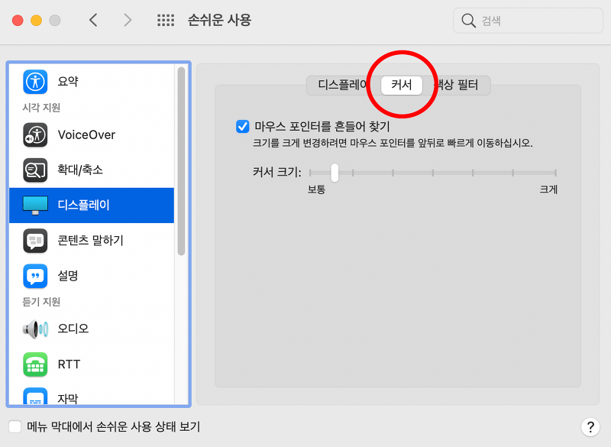The width and height of the screenshot is (611, 447).
Task: Toggle 마우스 포인터를 흔들어 찾기 checkbox
Action: click(x=242, y=126)
